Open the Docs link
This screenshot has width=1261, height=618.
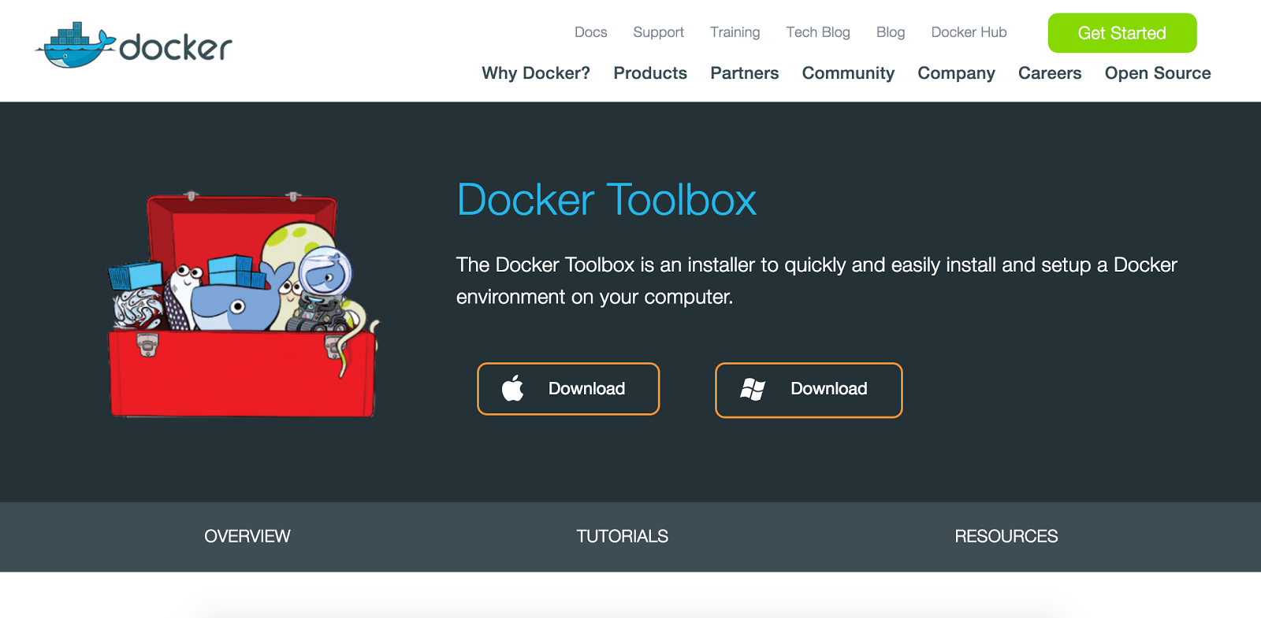pos(591,32)
